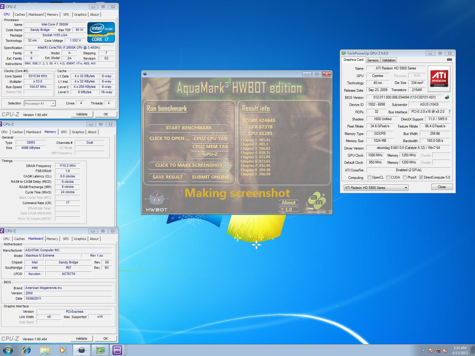The height and width of the screenshot is (356, 475).
Task: Click the HWBOT cat logo in AquaMark
Action: [157, 201]
